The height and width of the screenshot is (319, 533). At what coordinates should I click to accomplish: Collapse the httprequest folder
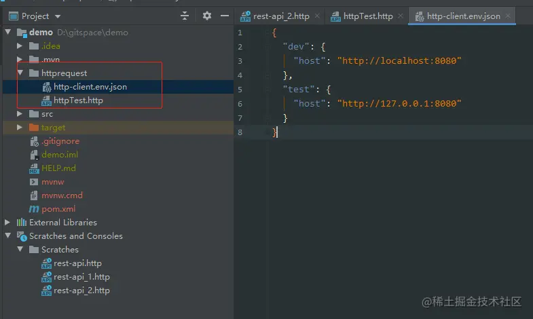coord(20,73)
